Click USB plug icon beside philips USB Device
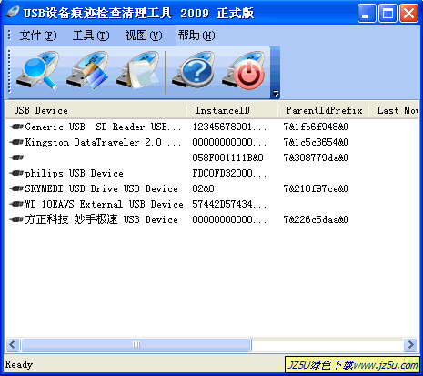The image size is (423, 376). pos(16,173)
